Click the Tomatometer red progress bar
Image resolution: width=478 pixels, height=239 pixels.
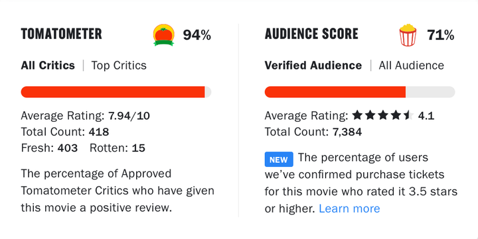tap(116, 92)
